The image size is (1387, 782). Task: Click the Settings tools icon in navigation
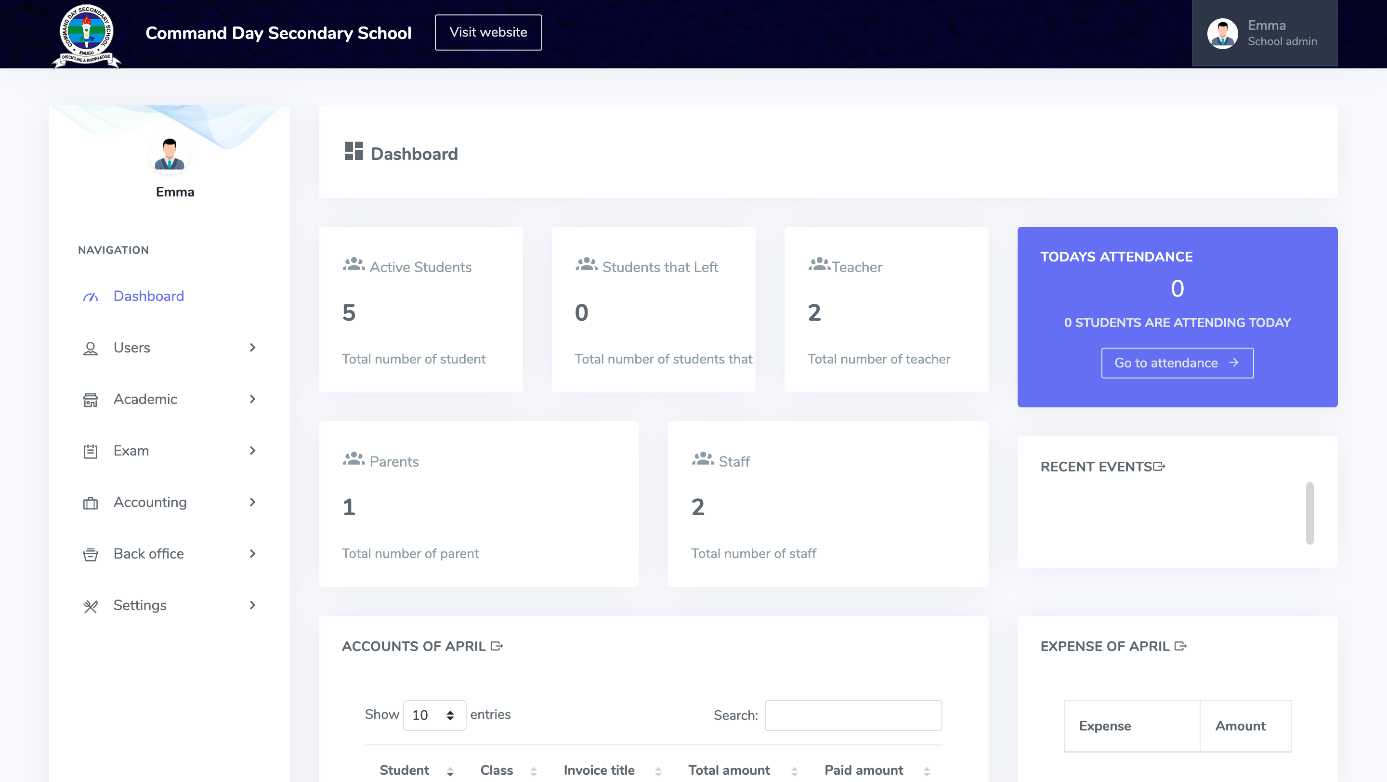[91, 606]
